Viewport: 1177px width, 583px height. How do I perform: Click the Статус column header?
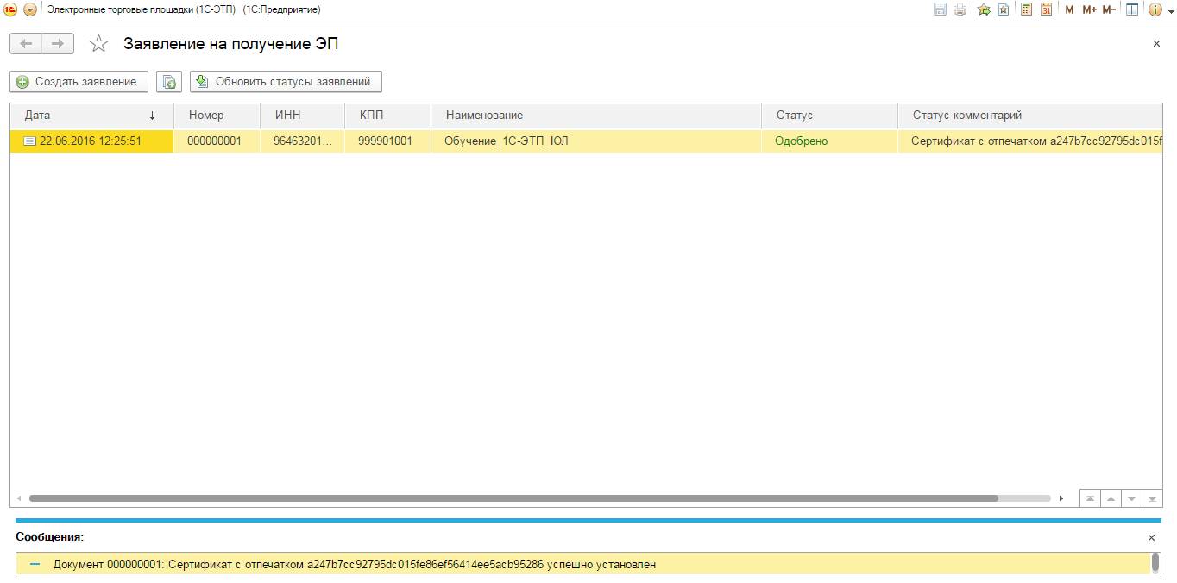coord(830,116)
